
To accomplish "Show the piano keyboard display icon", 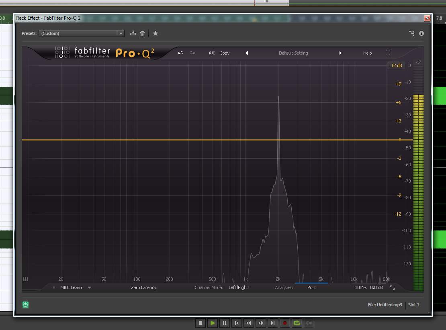I will click(25, 279).
